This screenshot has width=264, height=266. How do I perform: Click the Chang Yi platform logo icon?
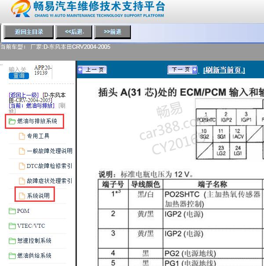pyautogui.click(x=21, y=9)
